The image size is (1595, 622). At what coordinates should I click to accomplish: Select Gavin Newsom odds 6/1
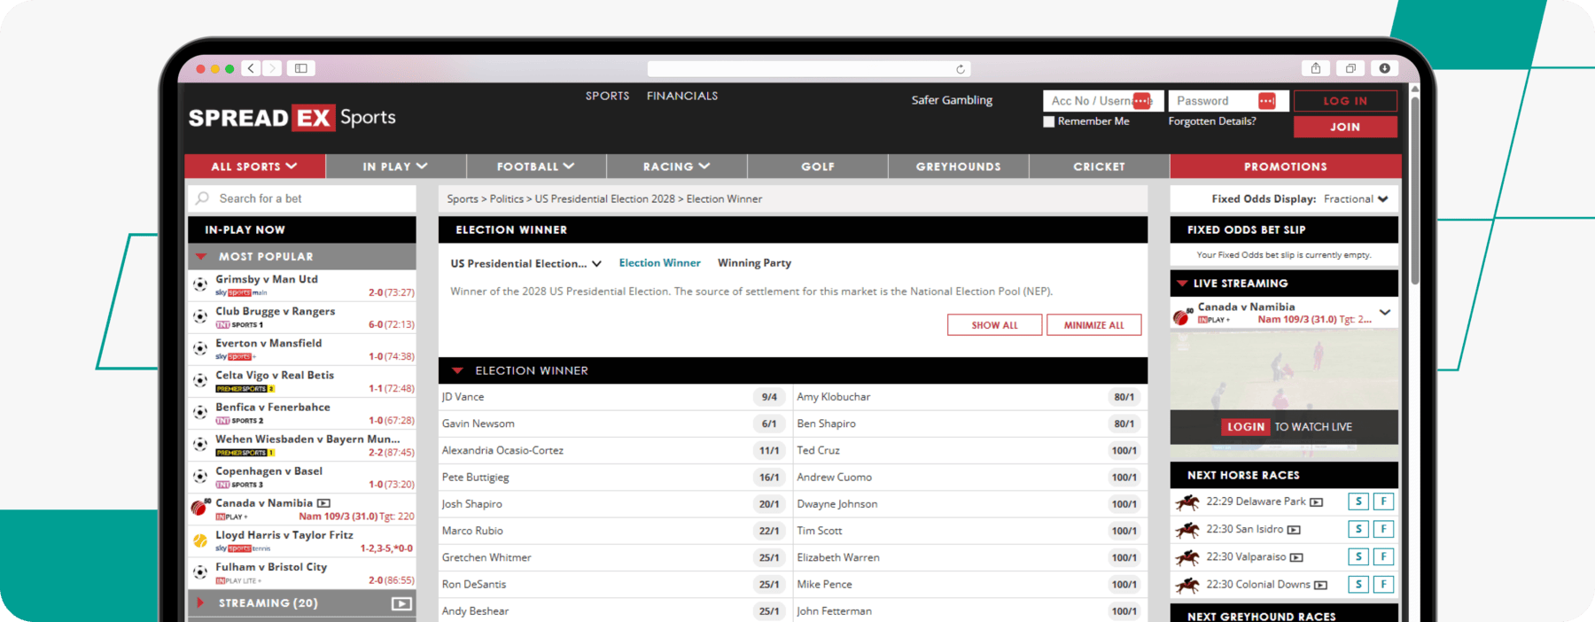click(769, 424)
